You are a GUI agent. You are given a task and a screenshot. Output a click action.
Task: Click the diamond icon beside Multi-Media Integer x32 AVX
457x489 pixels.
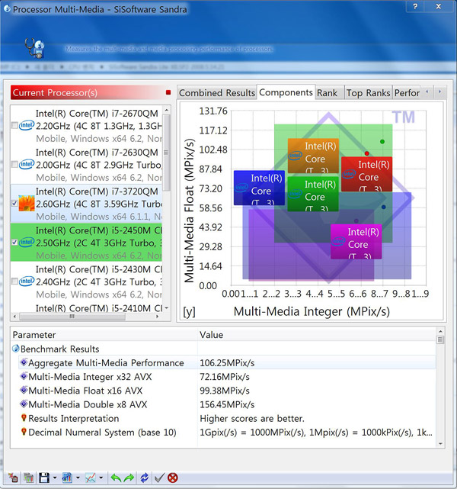(x=24, y=376)
